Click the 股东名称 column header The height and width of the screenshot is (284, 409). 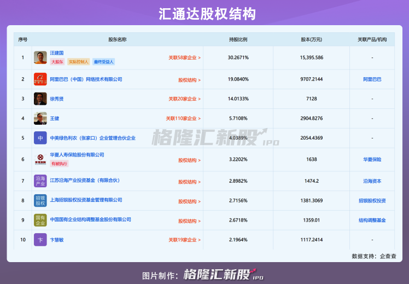click(118, 39)
